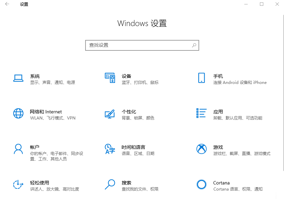Open the 帐户 person icon
This screenshot has height=199, width=284.
[18, 149]
